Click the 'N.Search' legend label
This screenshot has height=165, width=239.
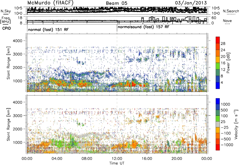click(231, 11)
